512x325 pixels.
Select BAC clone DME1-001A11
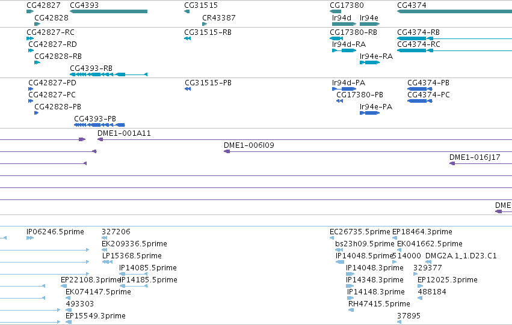[124, 133]
